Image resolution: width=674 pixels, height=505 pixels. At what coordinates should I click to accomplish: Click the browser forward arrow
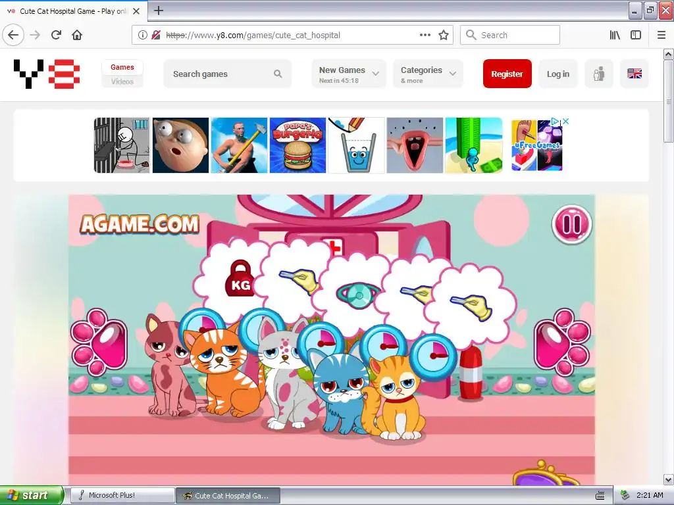[36, 35]
